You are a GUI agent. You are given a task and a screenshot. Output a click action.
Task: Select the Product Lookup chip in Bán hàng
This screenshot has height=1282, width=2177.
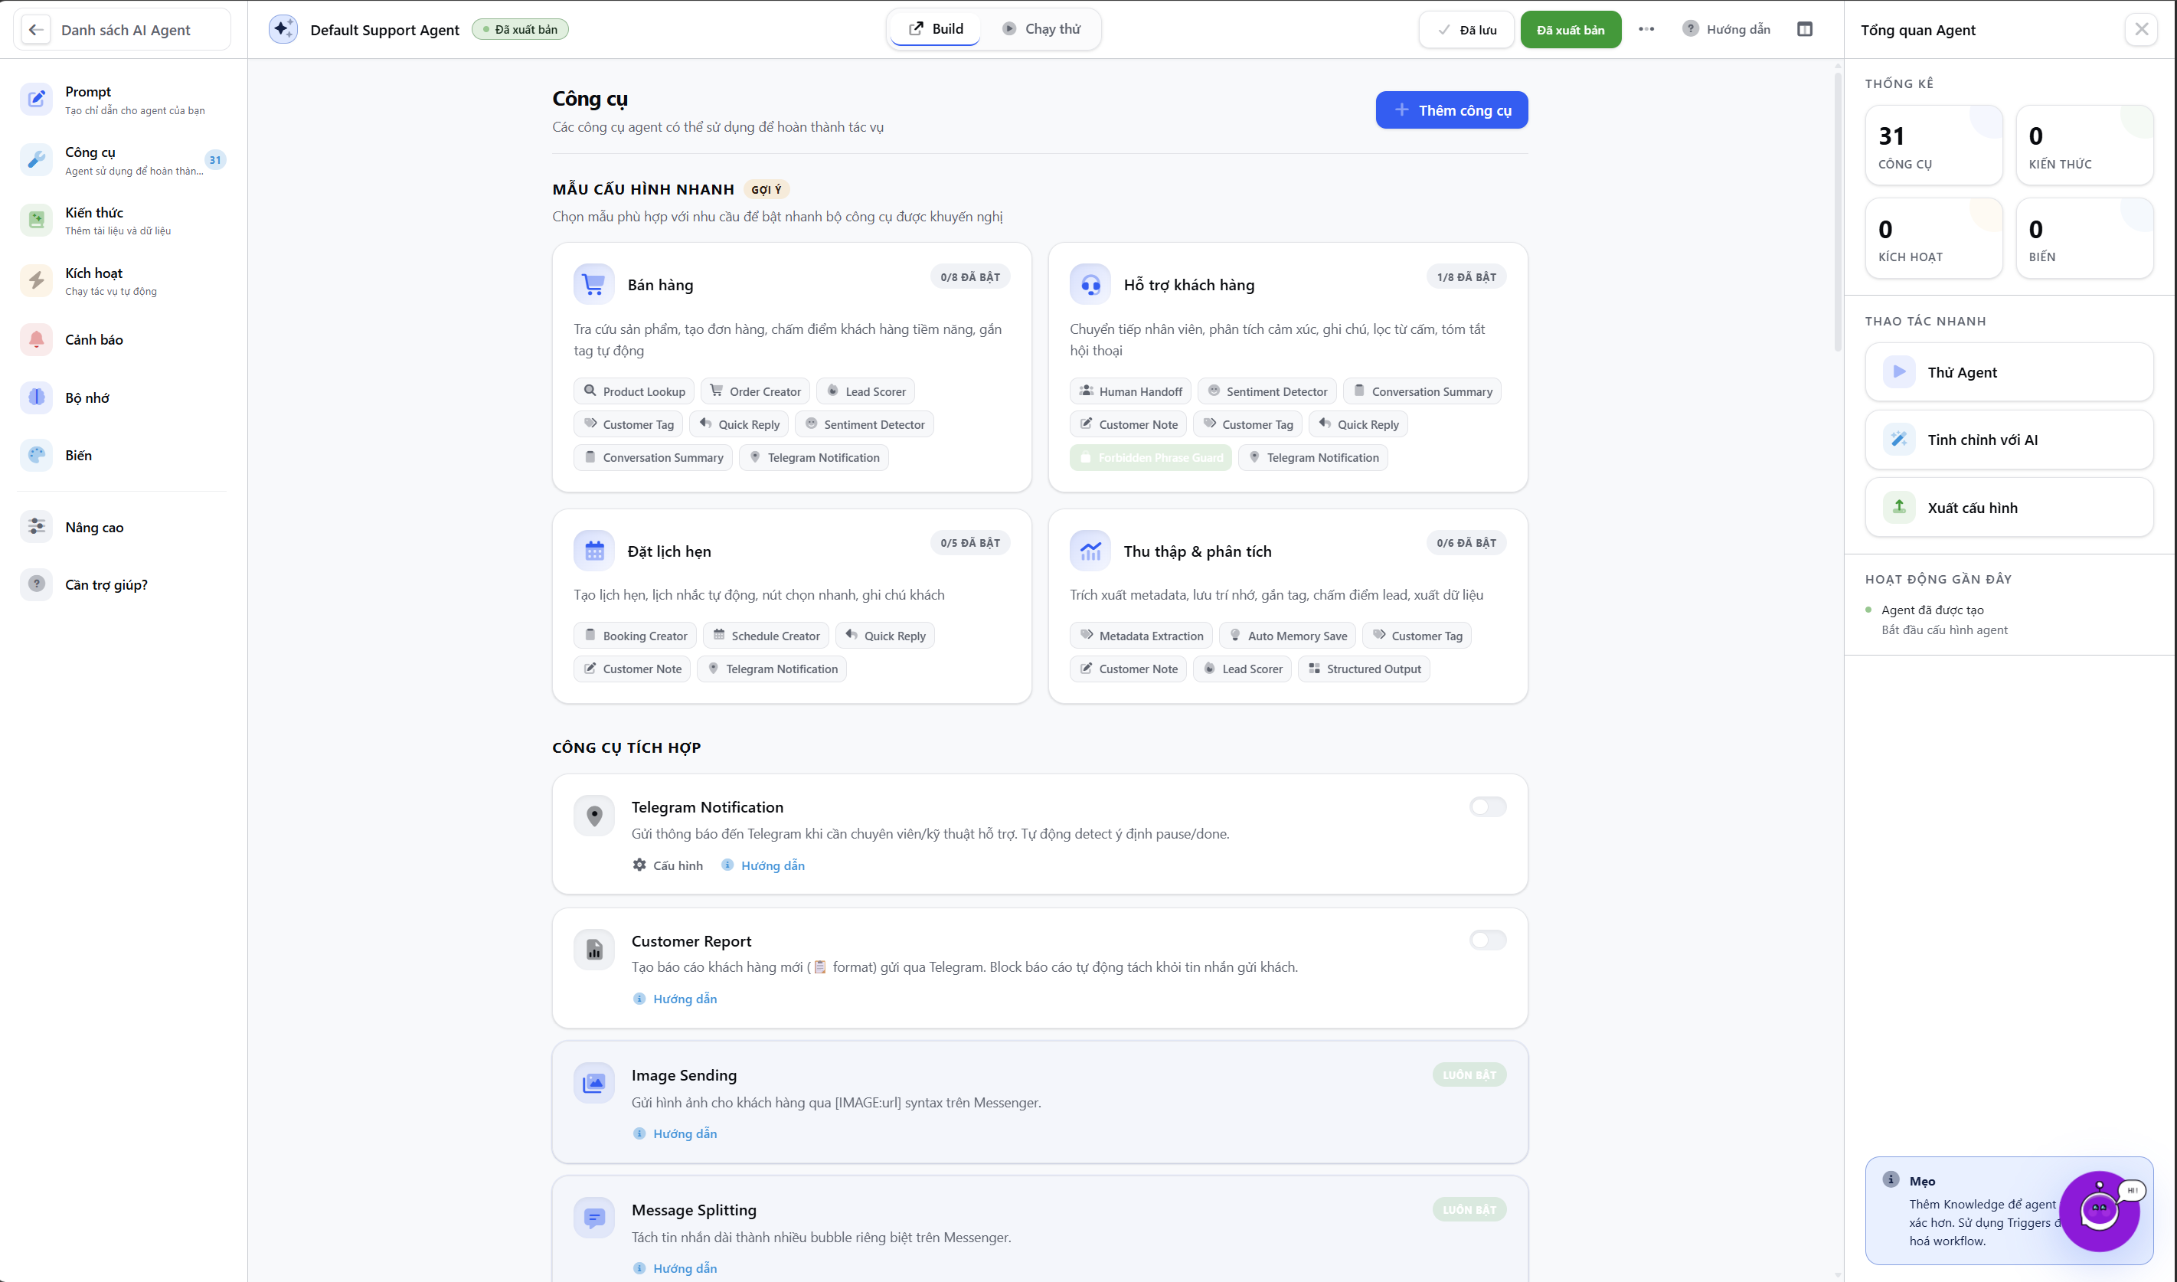(634, 391)
